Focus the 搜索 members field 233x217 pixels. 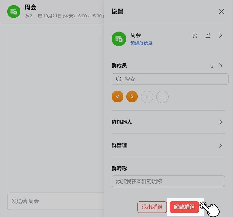(x=170, y=79)
